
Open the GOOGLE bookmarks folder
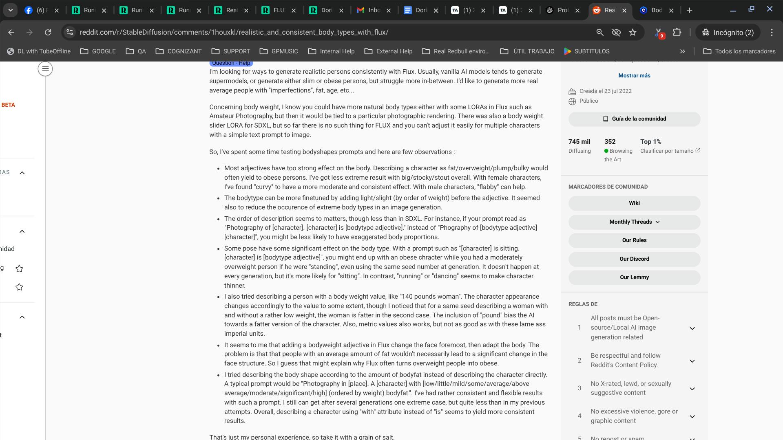(98, 51)
